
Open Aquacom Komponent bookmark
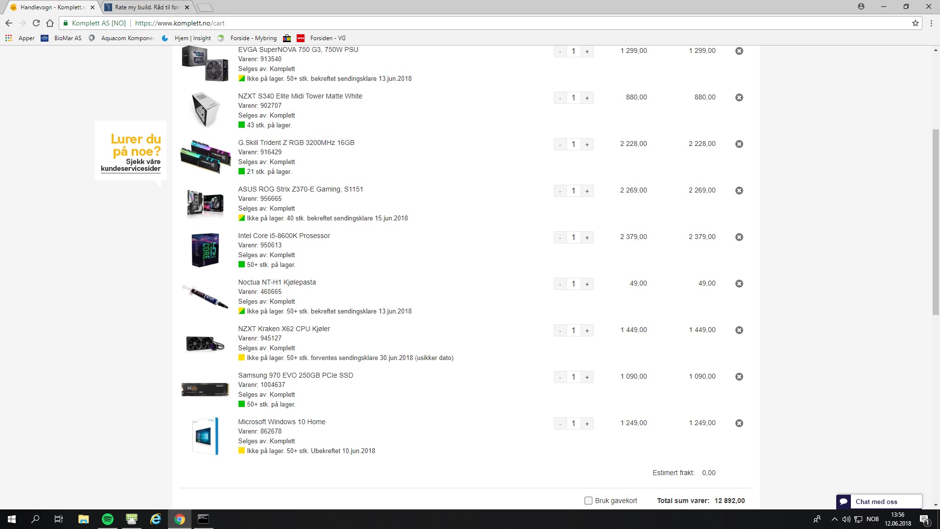coord(121,38)
